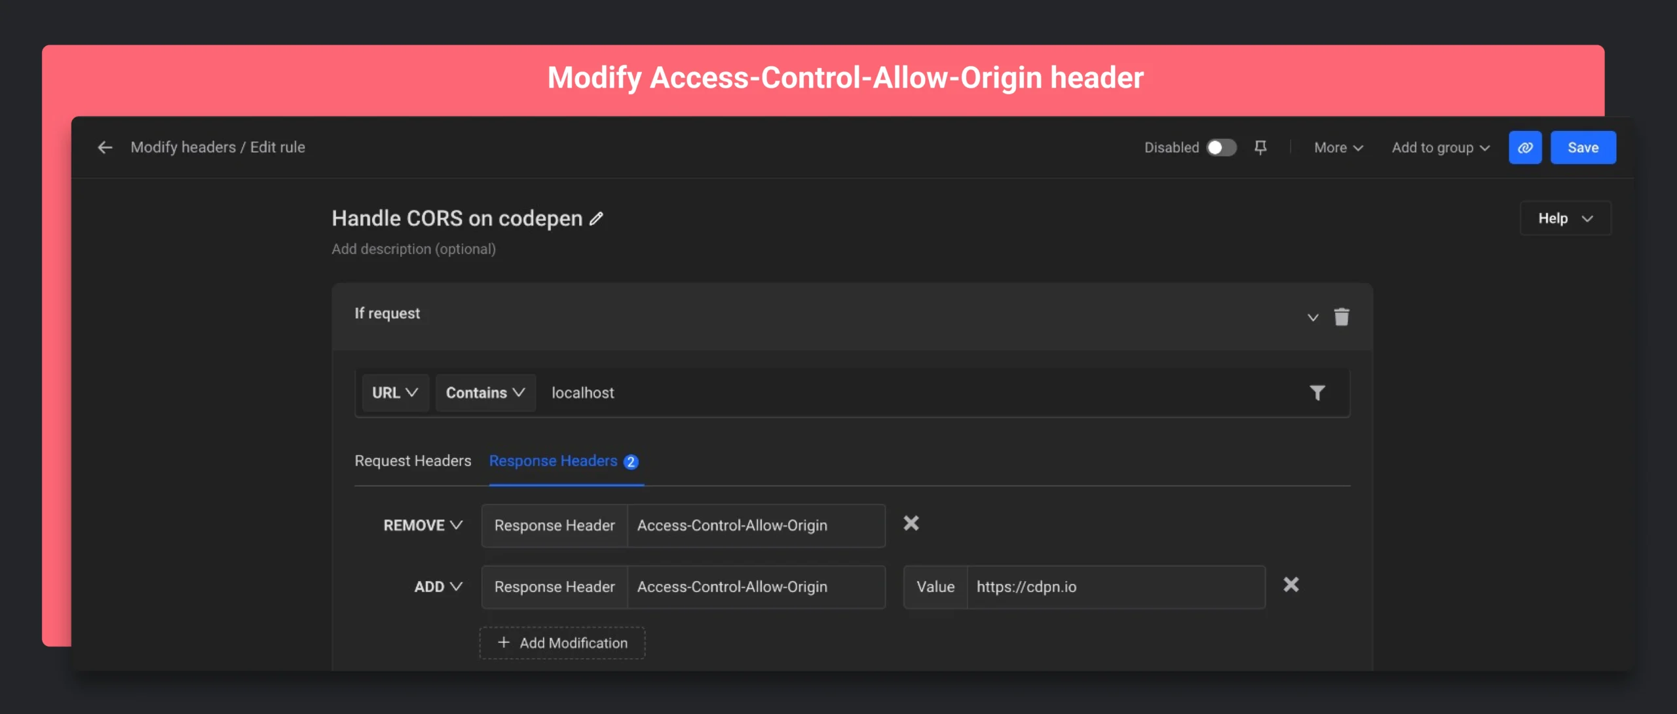The width and height of the screenshot is (1677, 714).
Task: Delete the If request condition with the trash icon
Action: [1342, 317]
